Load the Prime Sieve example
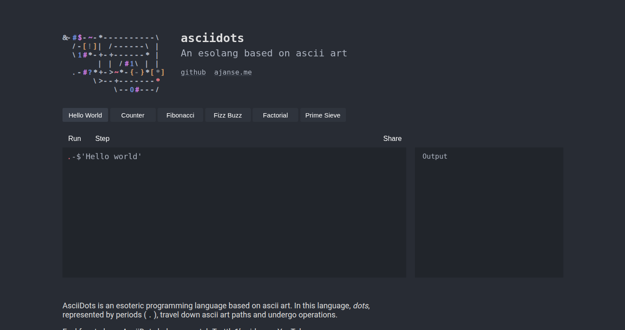 point(323,115)
